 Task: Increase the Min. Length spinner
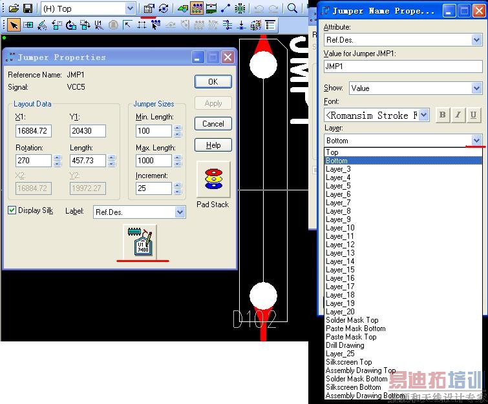tap(177, 128)
